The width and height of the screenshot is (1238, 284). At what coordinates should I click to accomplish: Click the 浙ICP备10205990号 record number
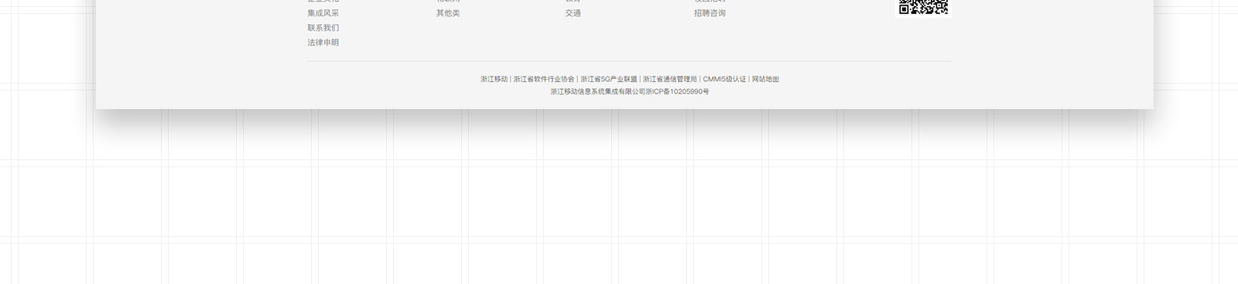[x=677, y=91]
